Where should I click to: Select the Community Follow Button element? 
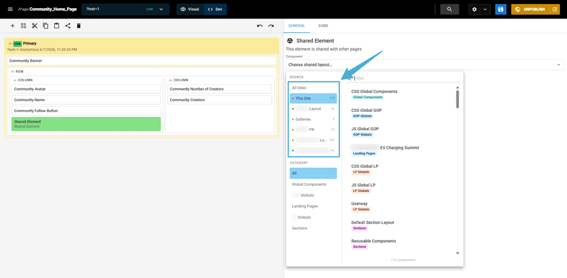pos(86,111)
